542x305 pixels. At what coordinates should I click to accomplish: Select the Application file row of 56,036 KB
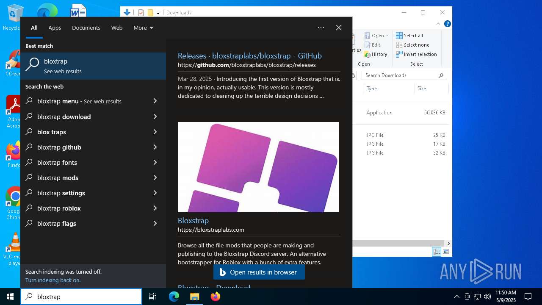tap(400, 113)
